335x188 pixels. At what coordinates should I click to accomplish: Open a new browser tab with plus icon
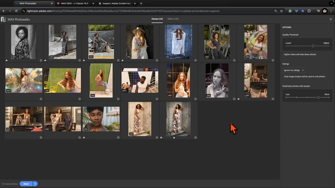tap(141, 3)
